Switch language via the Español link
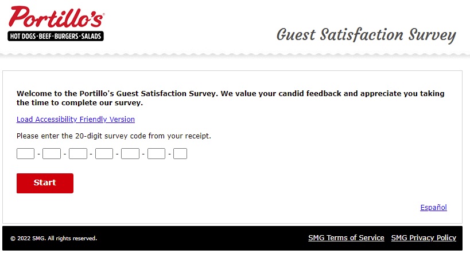Viewport: 470px width, 258px height. (433, 208)
